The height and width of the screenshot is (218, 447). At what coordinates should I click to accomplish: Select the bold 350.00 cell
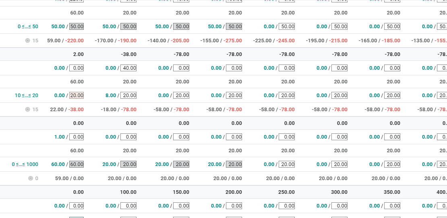click(x=392, y=192)
